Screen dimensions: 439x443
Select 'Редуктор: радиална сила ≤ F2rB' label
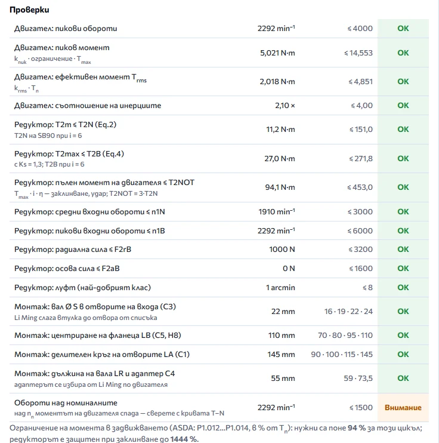tap(73, 250)
